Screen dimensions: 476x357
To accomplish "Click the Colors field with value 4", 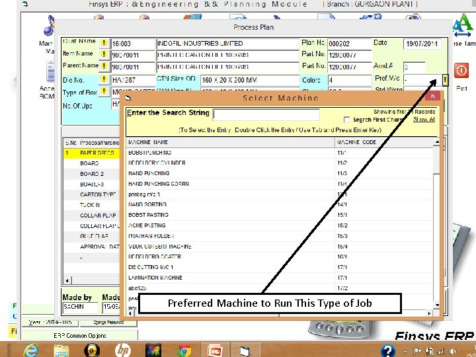I will click(x=350, y=81).
